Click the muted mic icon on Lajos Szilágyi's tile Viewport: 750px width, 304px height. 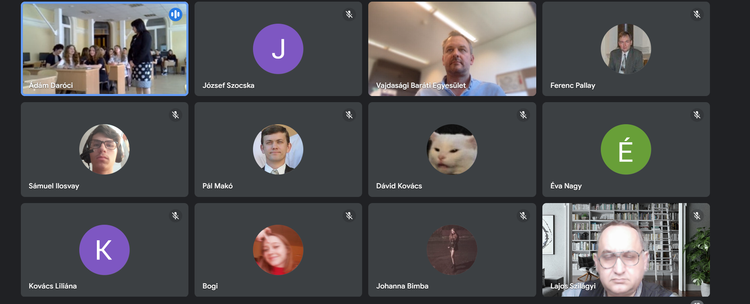point(697,216)
